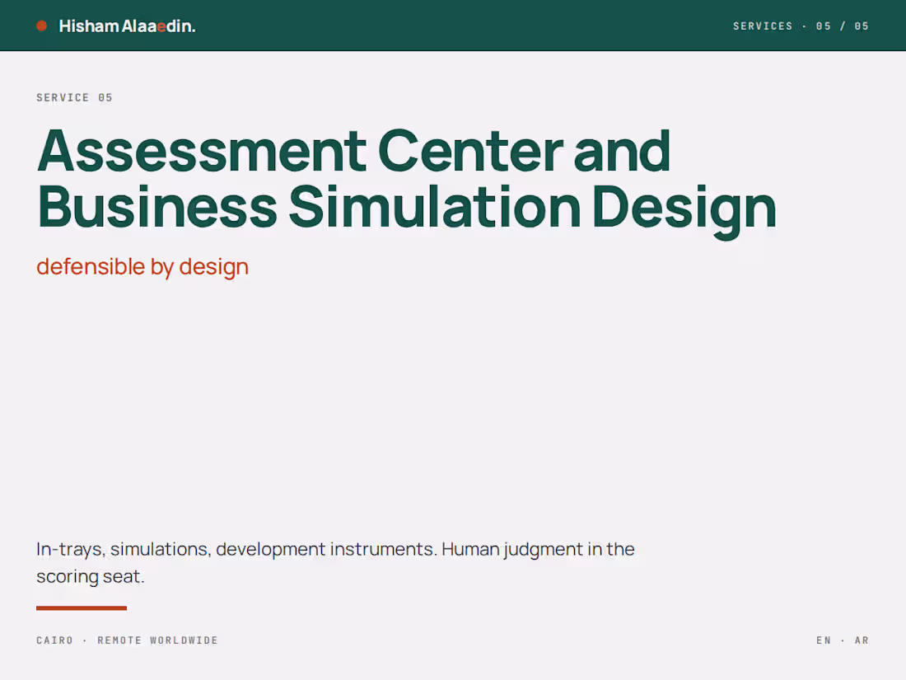
Task: Switch language to EN
Action: [x=824, y=640]
